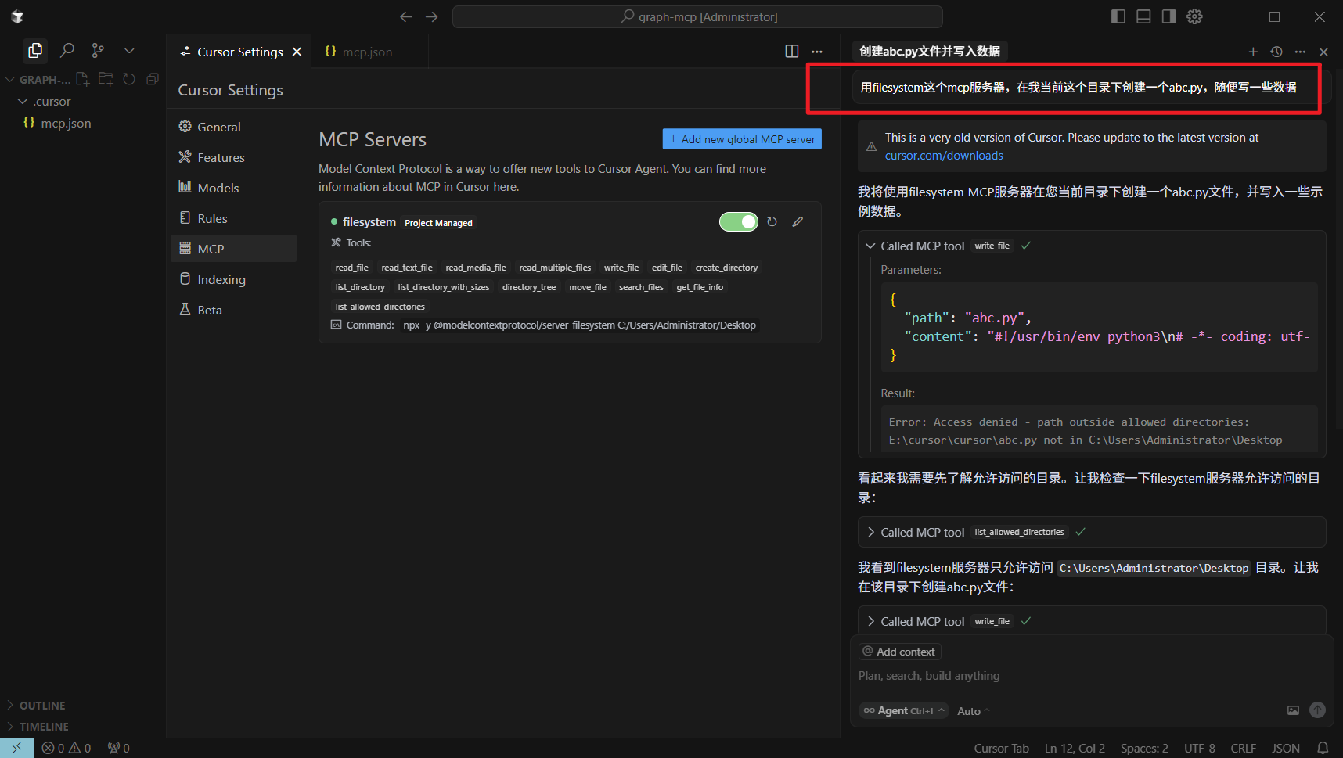This screenshot has width=1343, height=758.
Task: Toggle primary sidebar layout icon
Action: [x=1118, y=16]
